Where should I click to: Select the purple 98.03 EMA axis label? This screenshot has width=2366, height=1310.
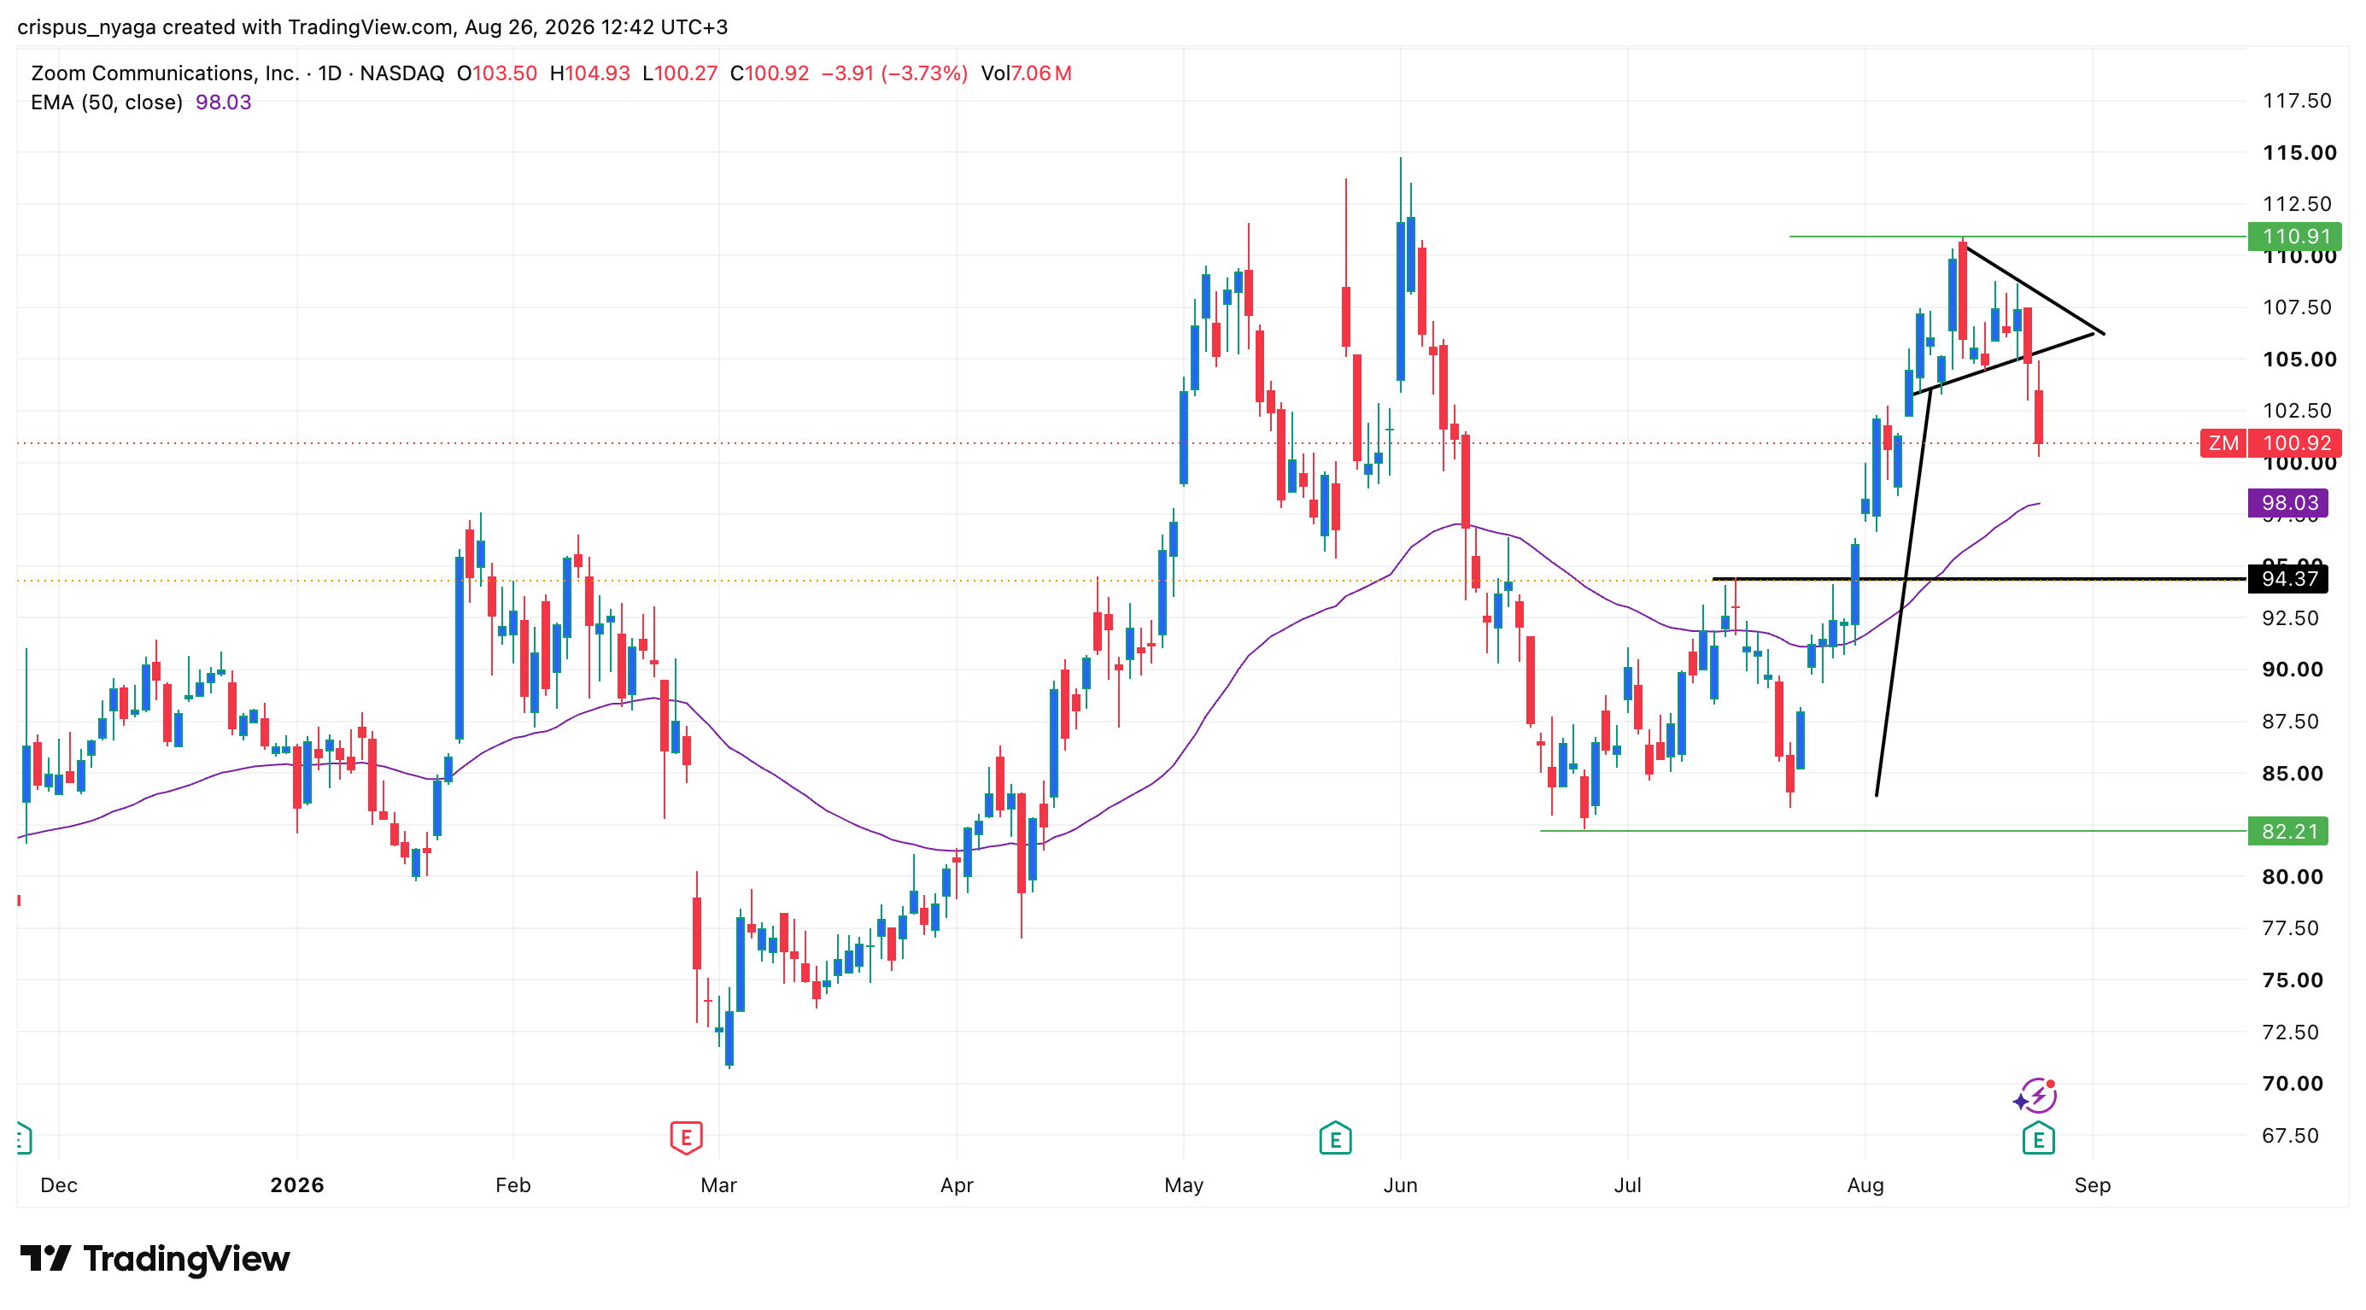(2287, 503)
